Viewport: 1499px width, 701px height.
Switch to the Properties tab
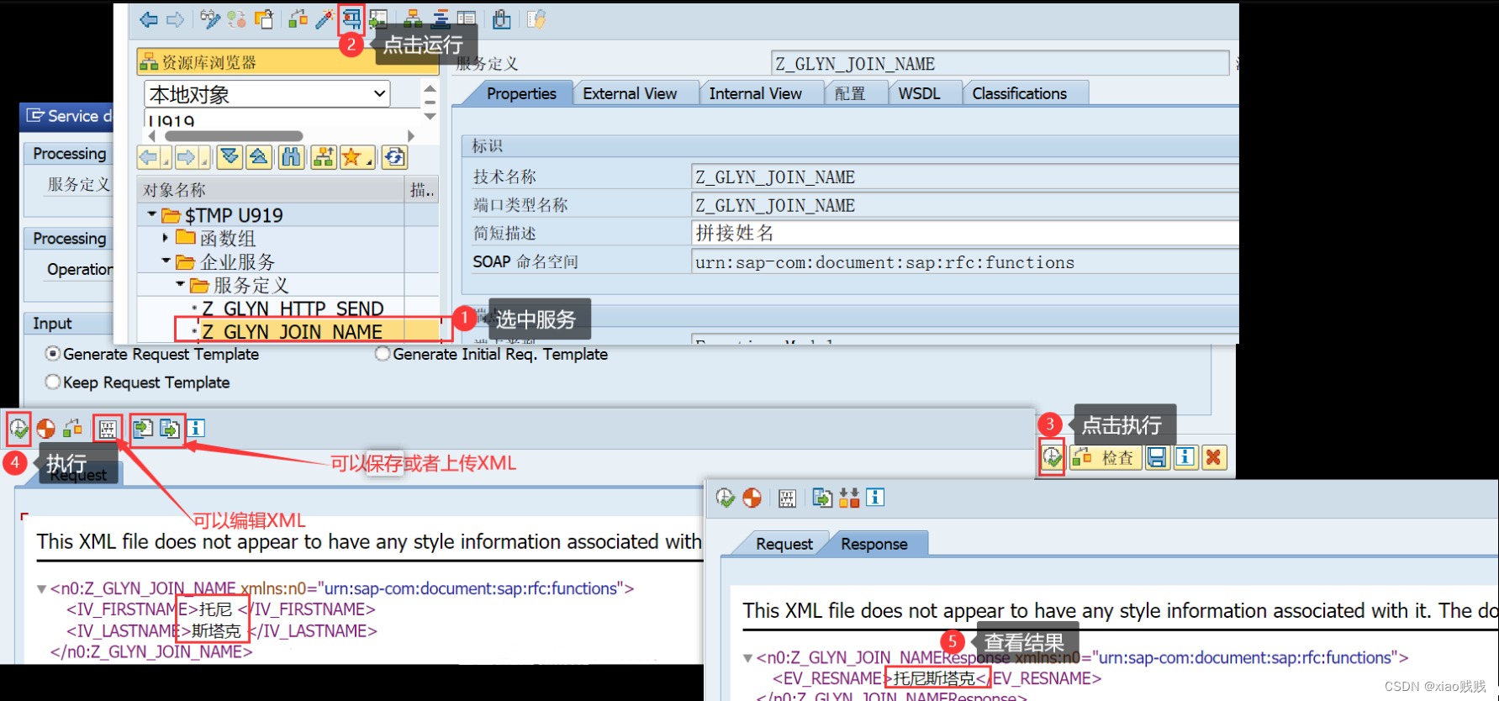pos(521,93)
